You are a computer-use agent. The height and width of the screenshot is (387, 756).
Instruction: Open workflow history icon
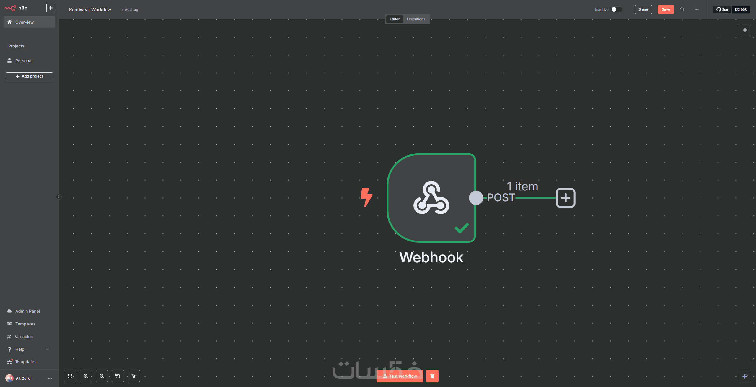(682, 9)
